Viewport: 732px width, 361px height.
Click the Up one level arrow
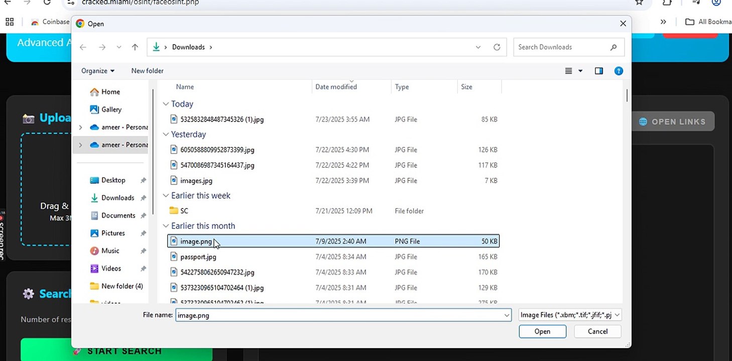pyautogui.click(x=135, y=47)
